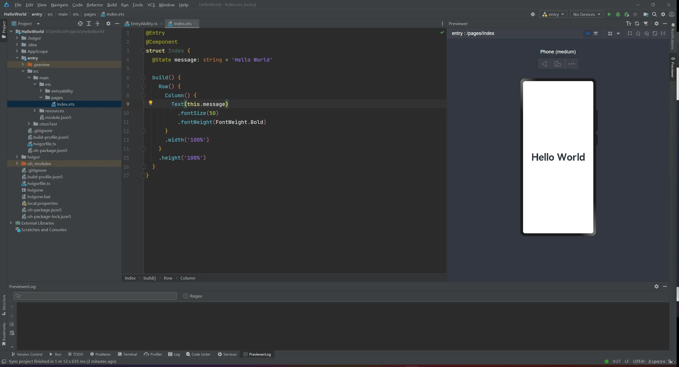This screenshot has width=679, height=367.
Task: Zoom in on the Previewer device
Action: pyautogui.click(x=646, y=34)
